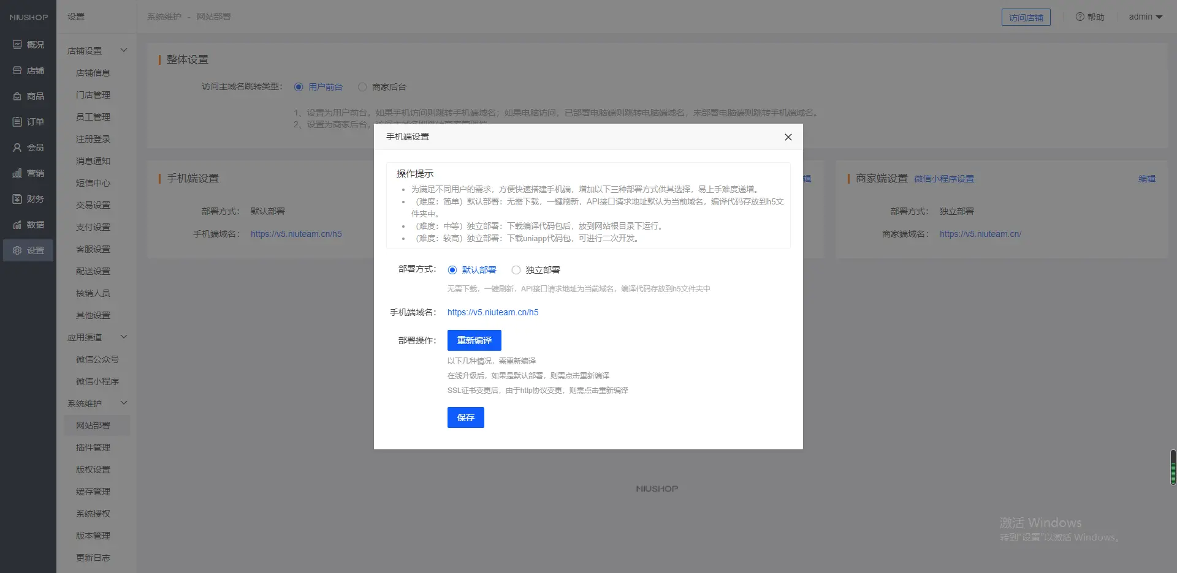The width and height of the screenshot is (1177, 573).
Task: Open the 商品 goods bag icon
Action: (x=17, y=96)
